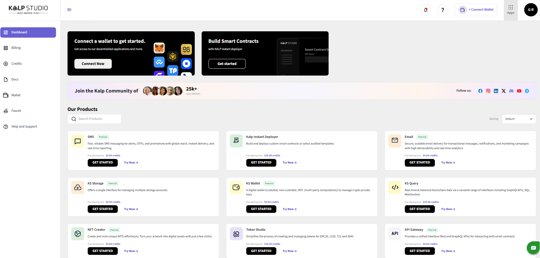This screenshot has height=258, width=540.
Task: Open Faucet from the sidebar
Action: [16, 111]
